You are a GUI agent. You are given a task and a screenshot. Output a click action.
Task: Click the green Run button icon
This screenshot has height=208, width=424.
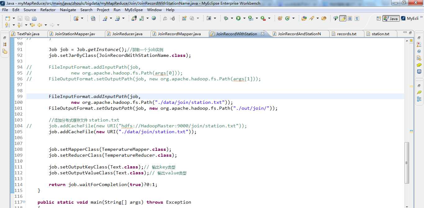click(x=238, y=18)
